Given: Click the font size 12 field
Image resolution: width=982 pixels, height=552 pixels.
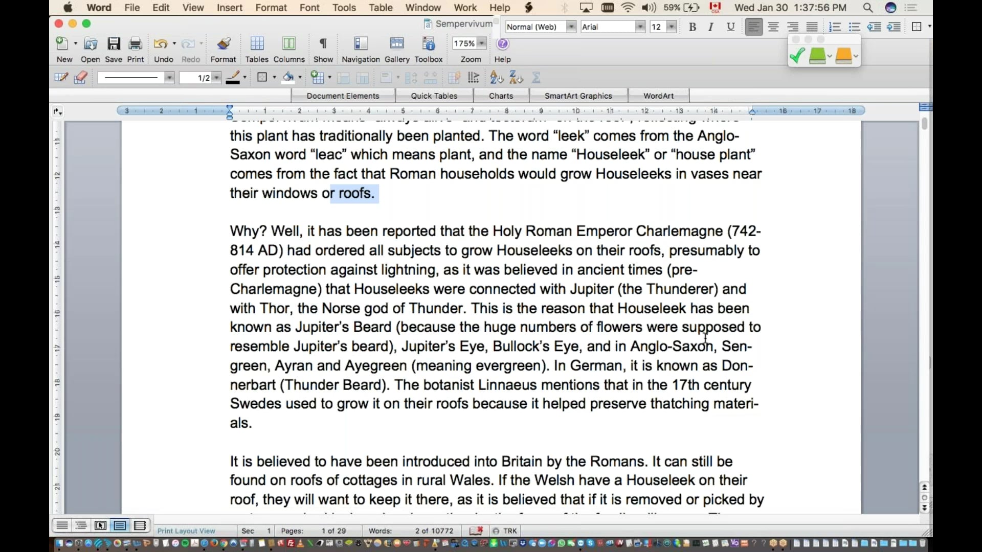Looking at the screenshot, I should pos(657,27).
